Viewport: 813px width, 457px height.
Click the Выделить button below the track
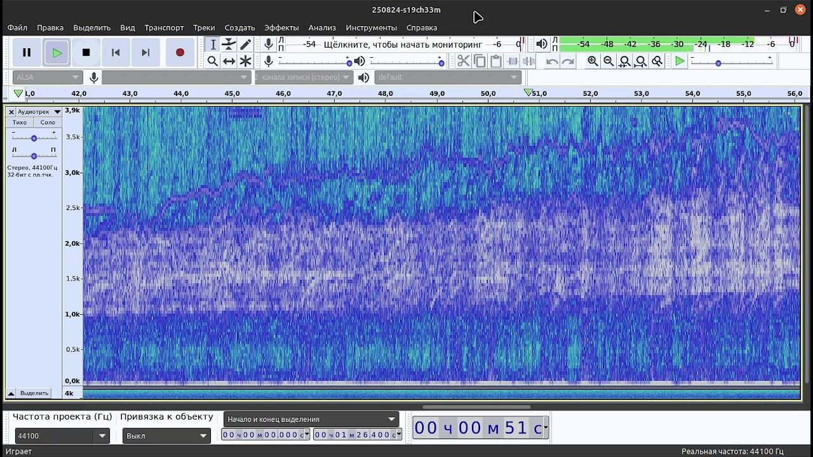tap(34, 393)
